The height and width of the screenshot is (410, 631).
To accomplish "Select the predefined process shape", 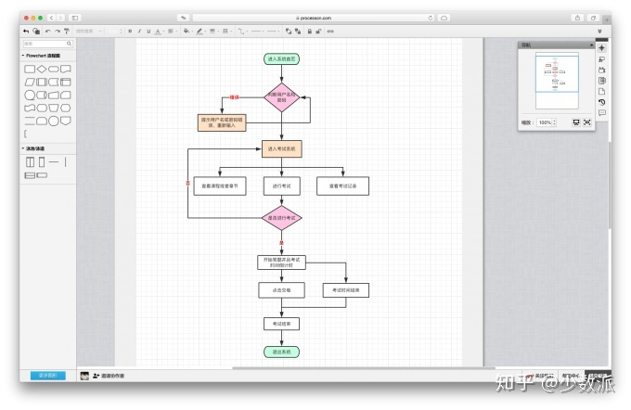I will click(42, 82).
